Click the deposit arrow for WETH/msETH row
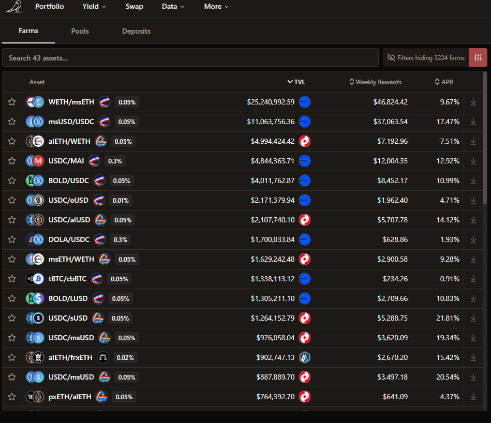This screenshot has height=423, width=491. pos(473,102)
